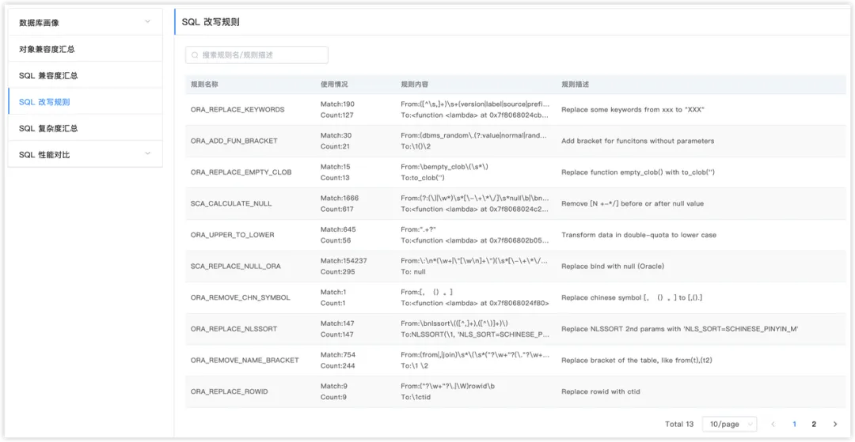The height and width of the screenshot is (442, 855).
Task: Click the 使用情况 column header
Action: 334,85
